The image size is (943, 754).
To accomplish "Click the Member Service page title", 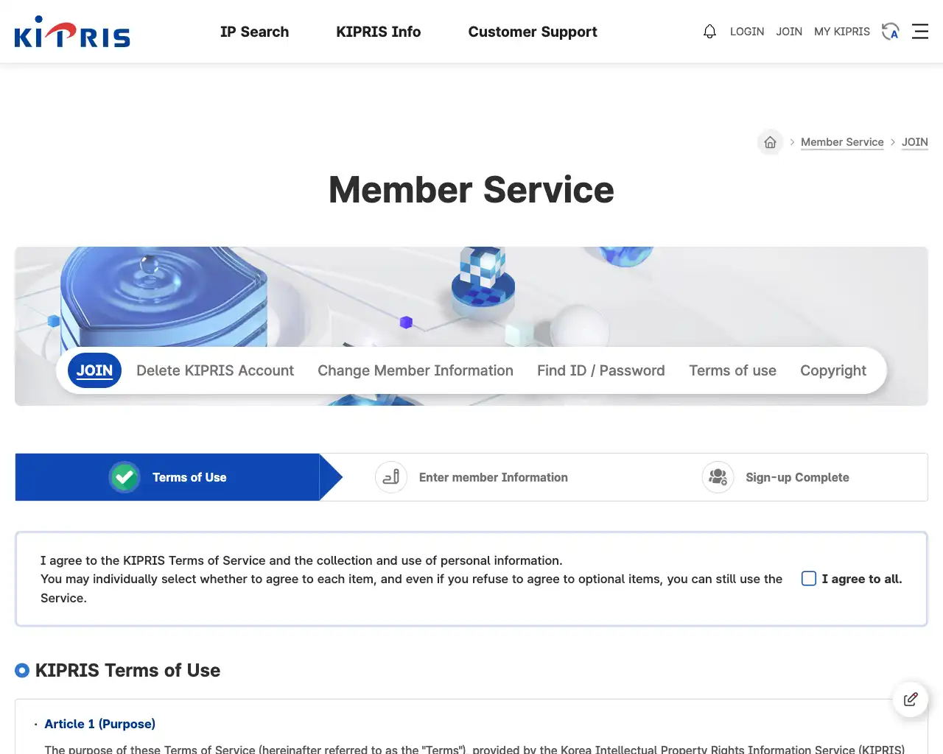I will tap(471, 190).
